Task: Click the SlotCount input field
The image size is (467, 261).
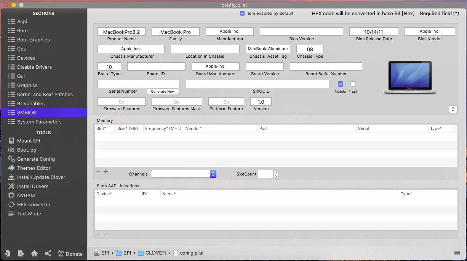Action: [265, 174]
